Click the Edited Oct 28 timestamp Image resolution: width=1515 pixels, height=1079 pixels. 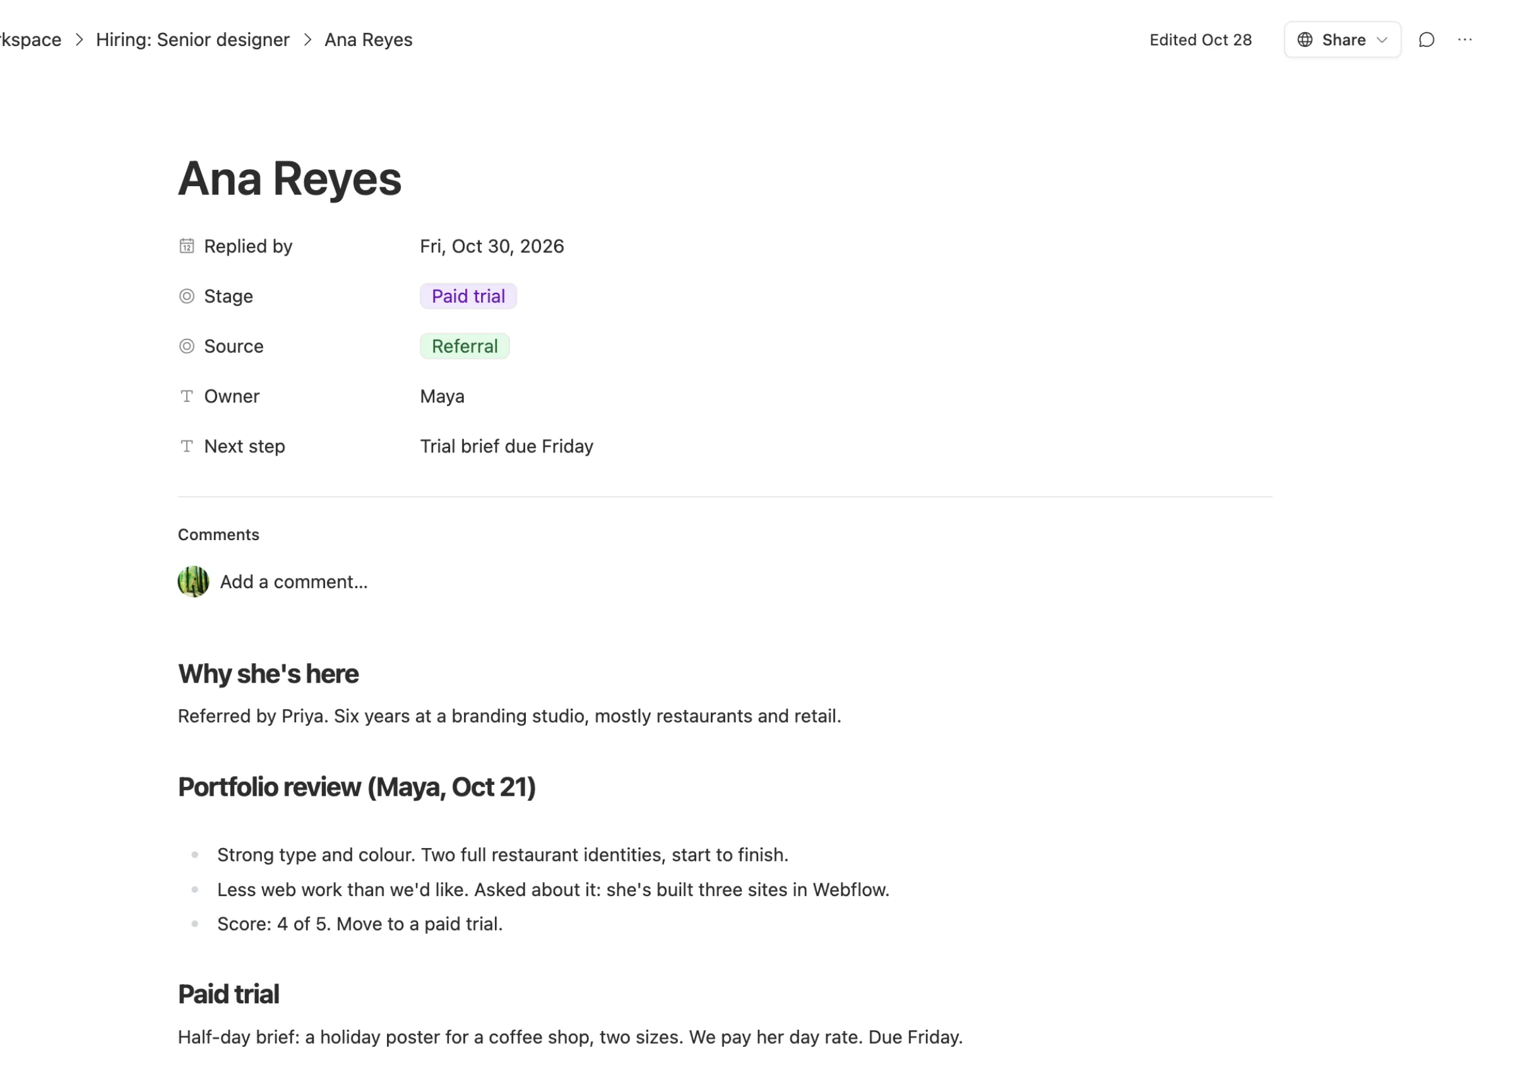1201,40
